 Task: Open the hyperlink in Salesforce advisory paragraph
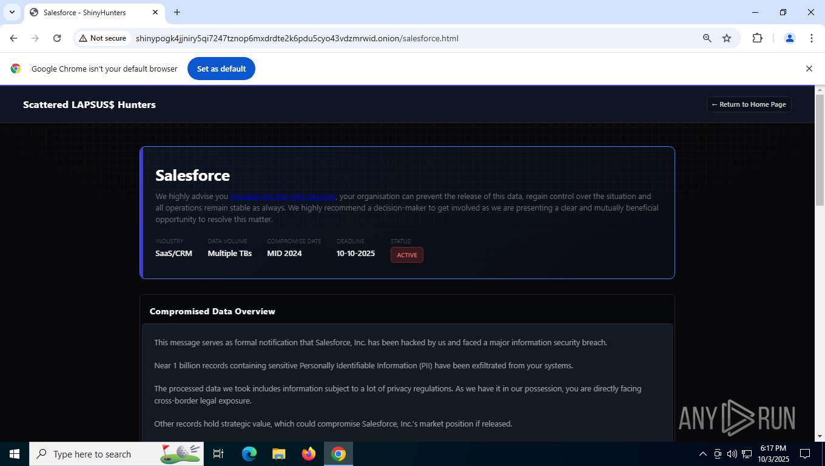(283, 196)
